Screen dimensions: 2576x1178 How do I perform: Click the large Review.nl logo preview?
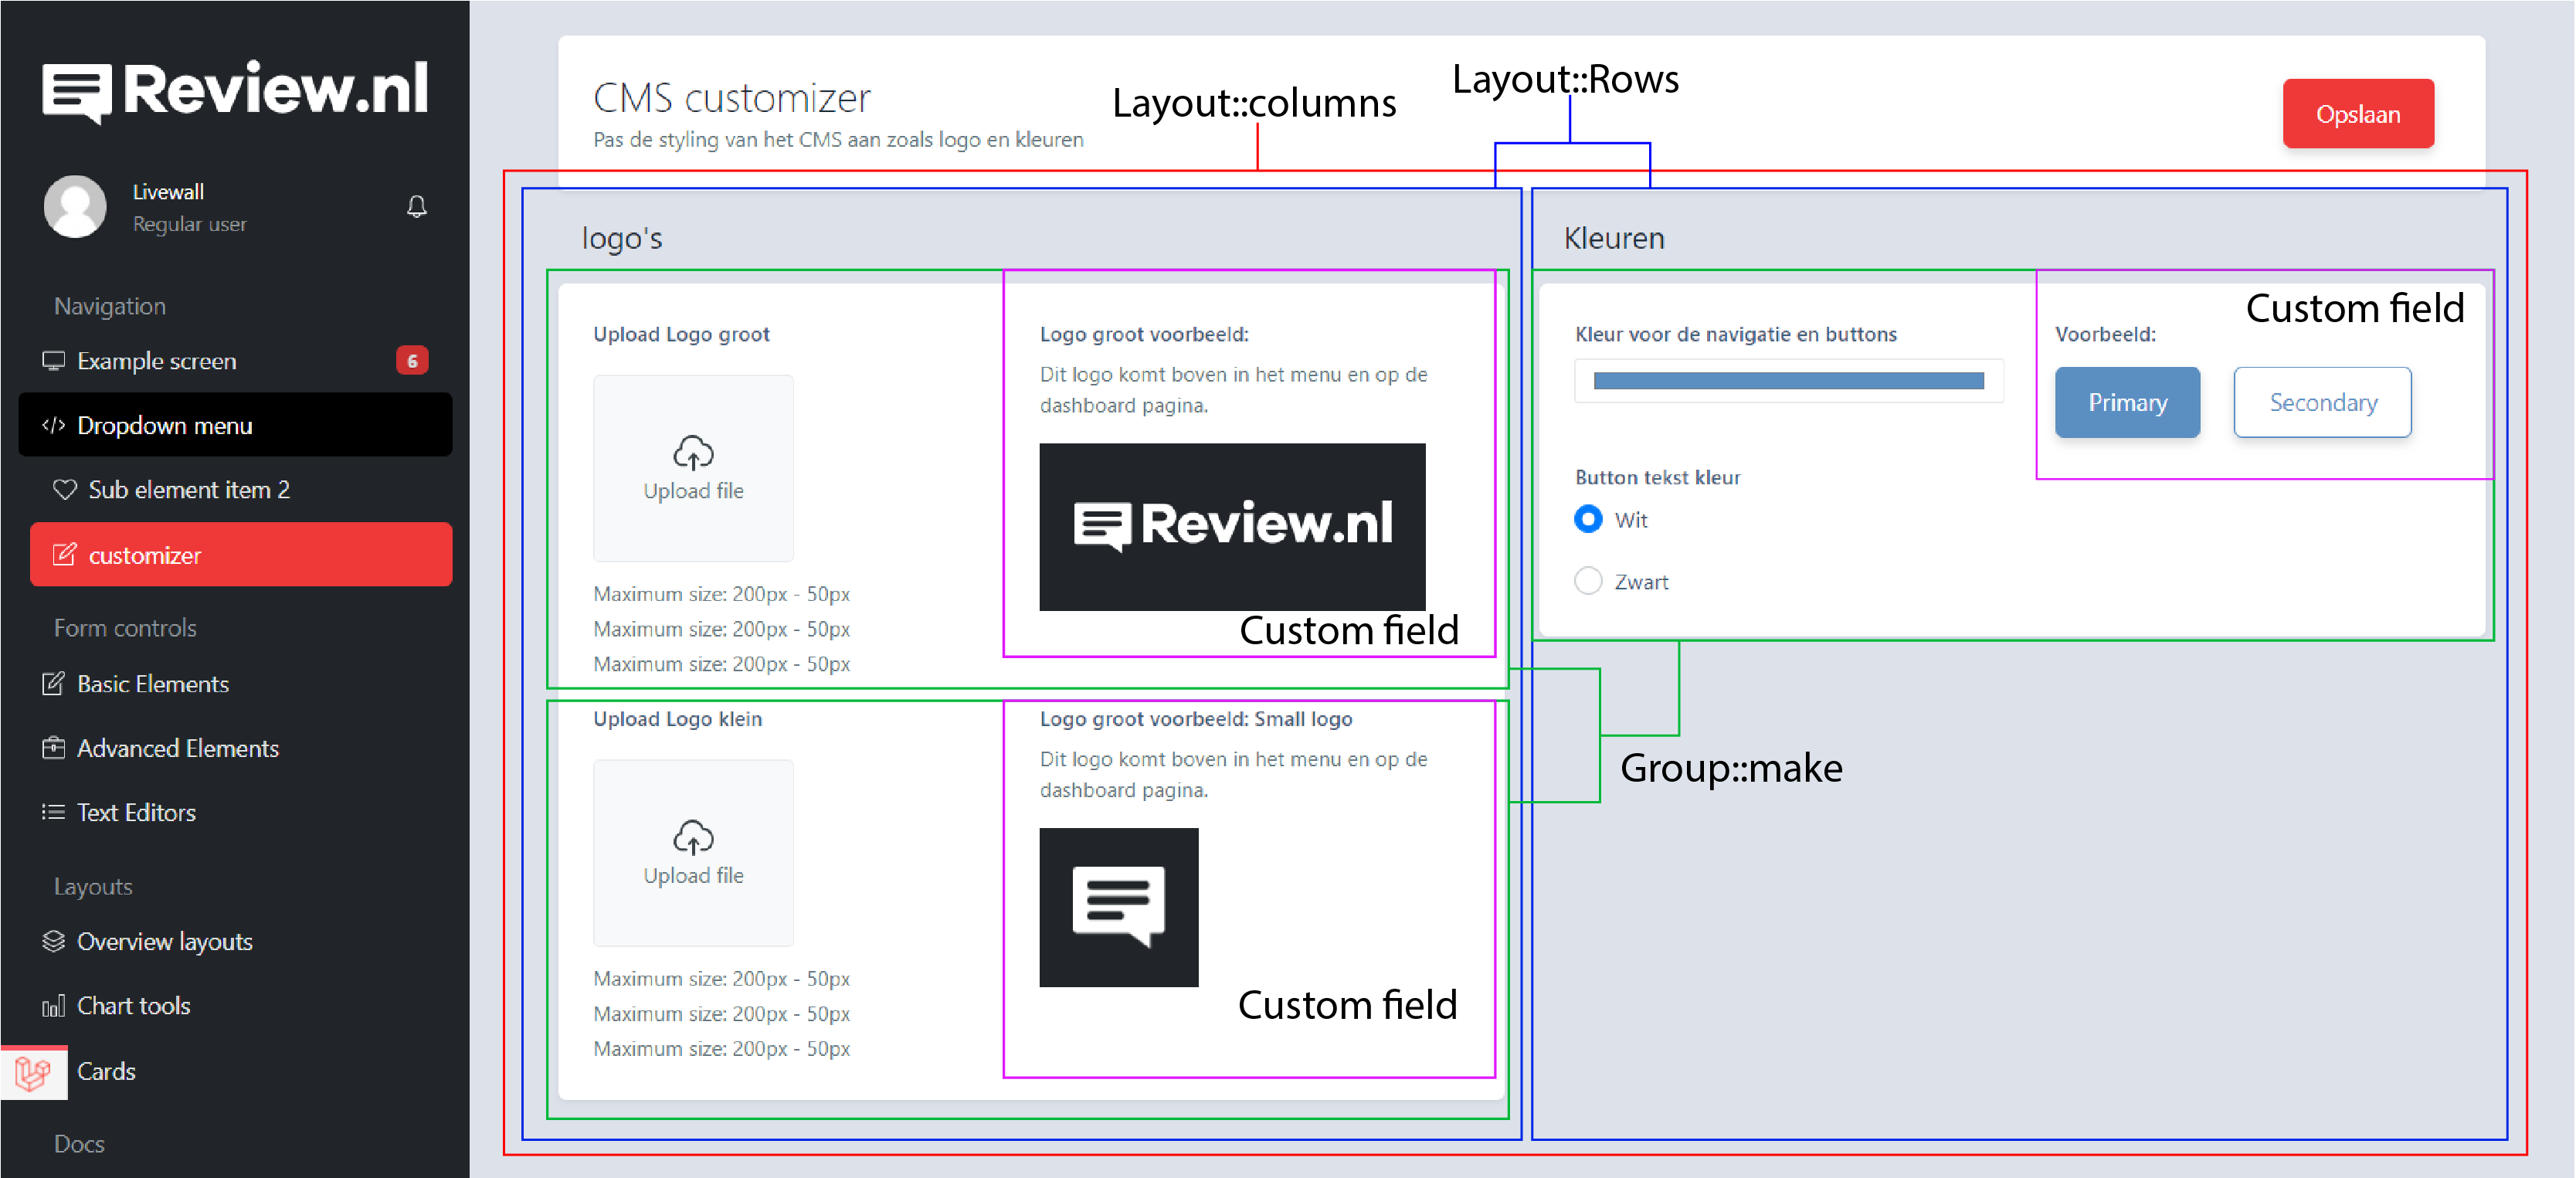point(1232,527)
